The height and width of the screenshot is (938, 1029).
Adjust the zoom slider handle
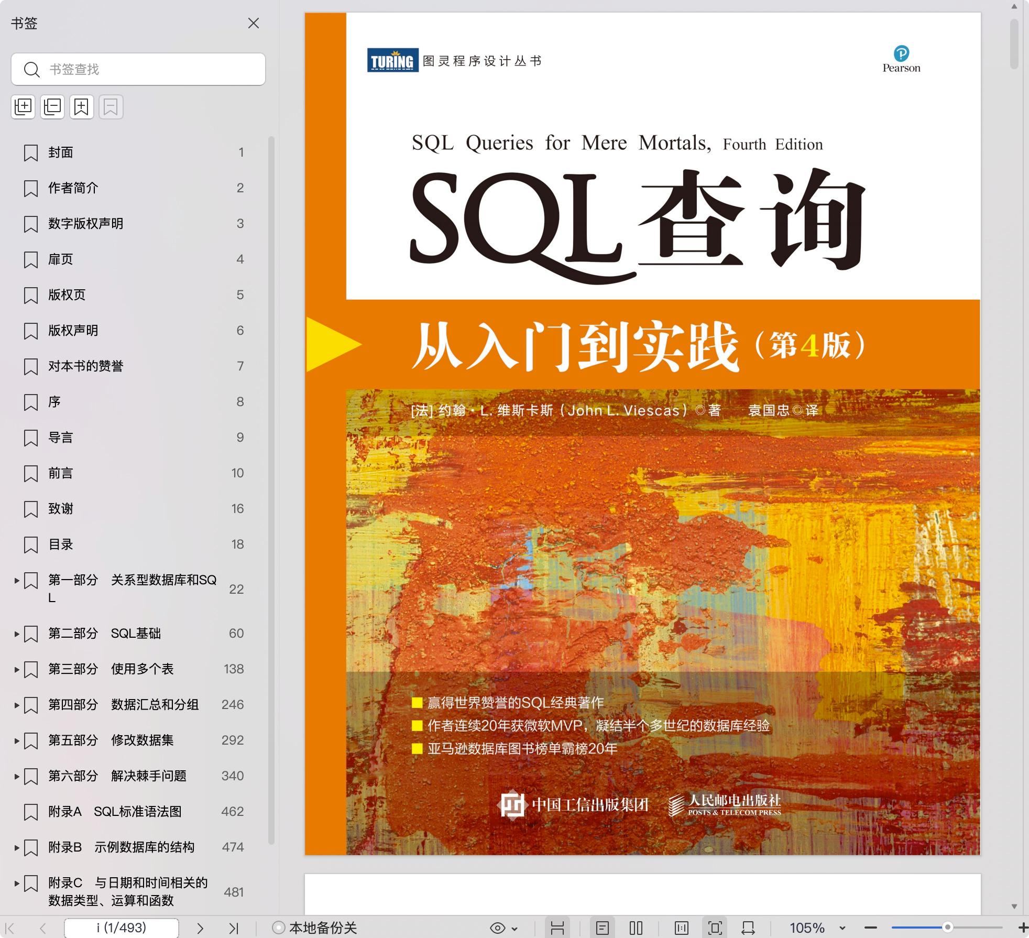(947, 928)
